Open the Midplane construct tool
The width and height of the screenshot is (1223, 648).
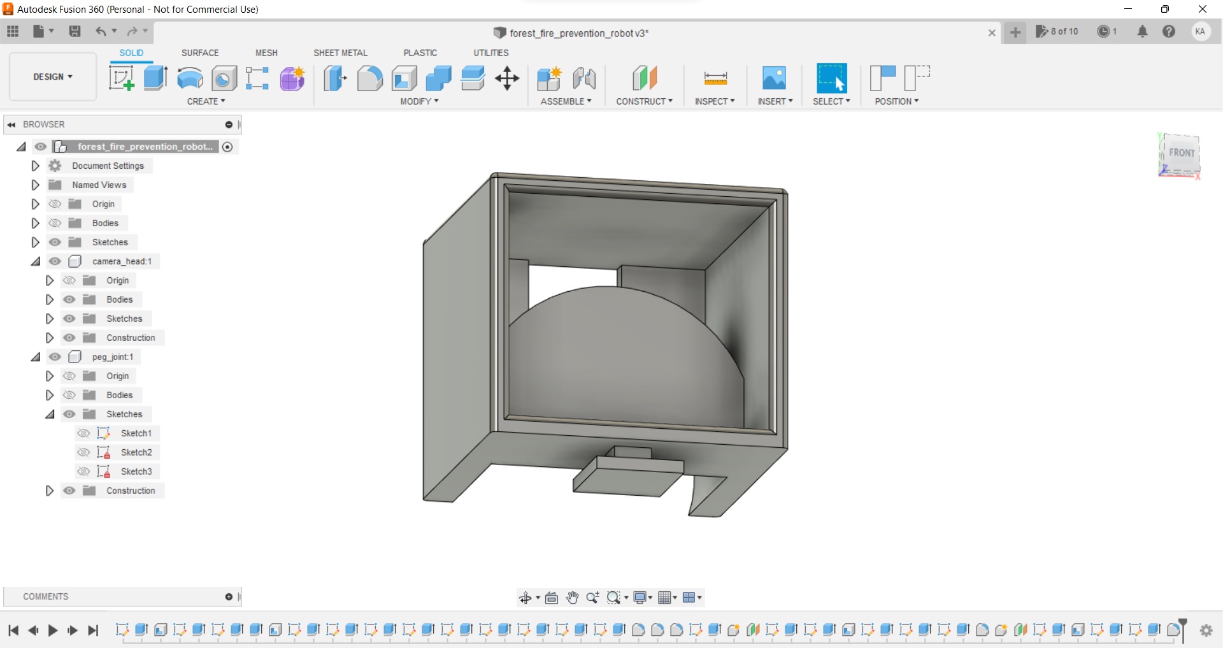(645, 78)
